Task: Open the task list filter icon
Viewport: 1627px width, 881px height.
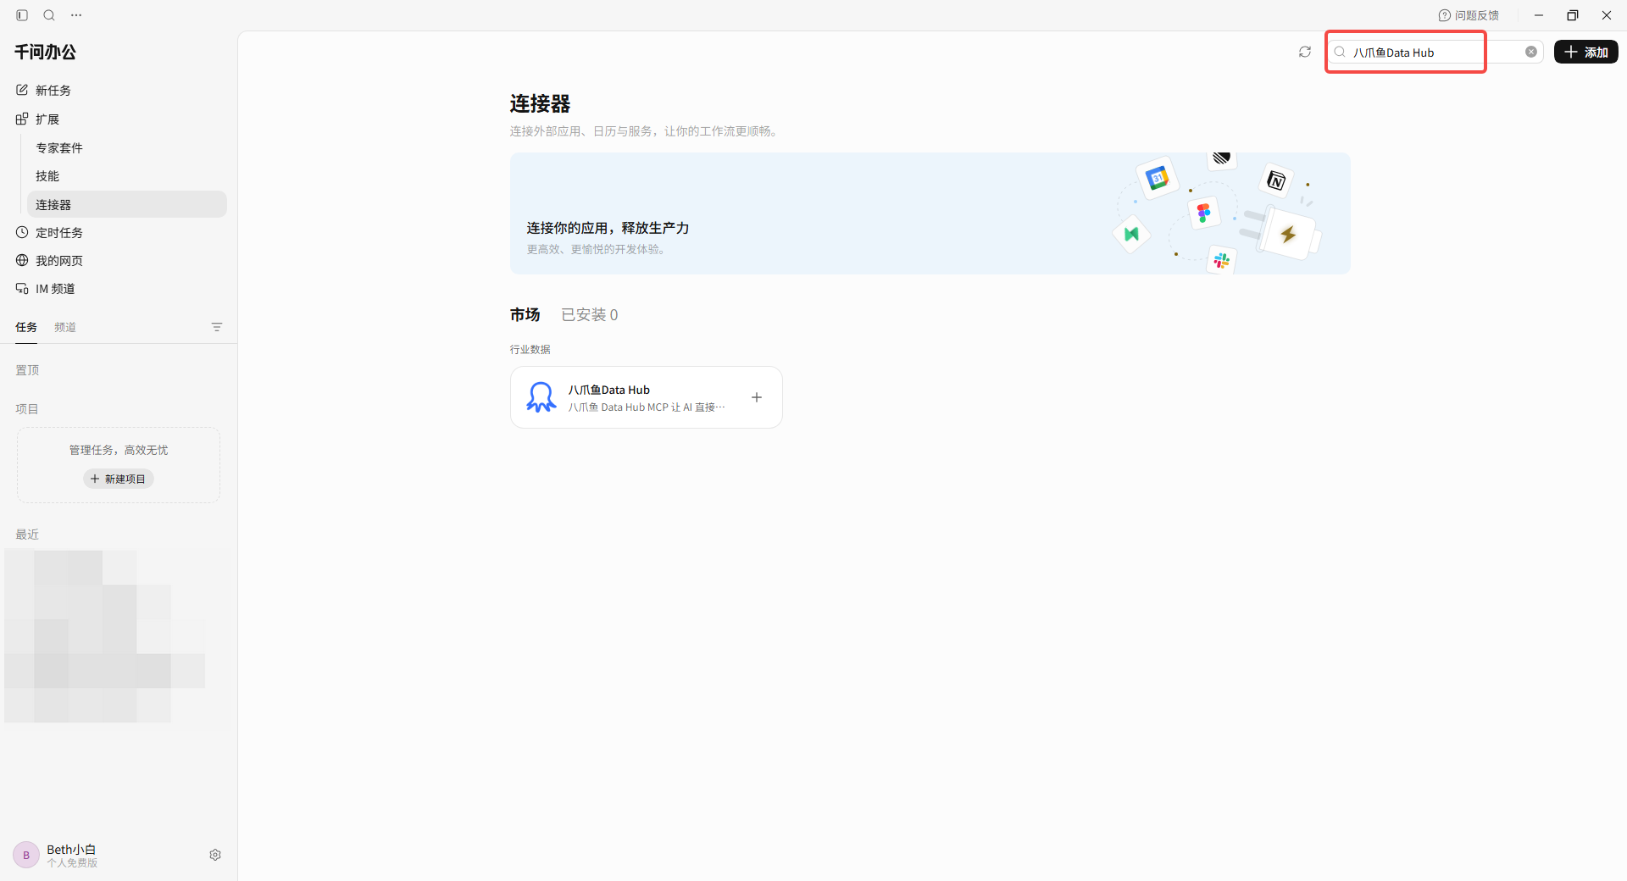Action: tap(217, 327)
